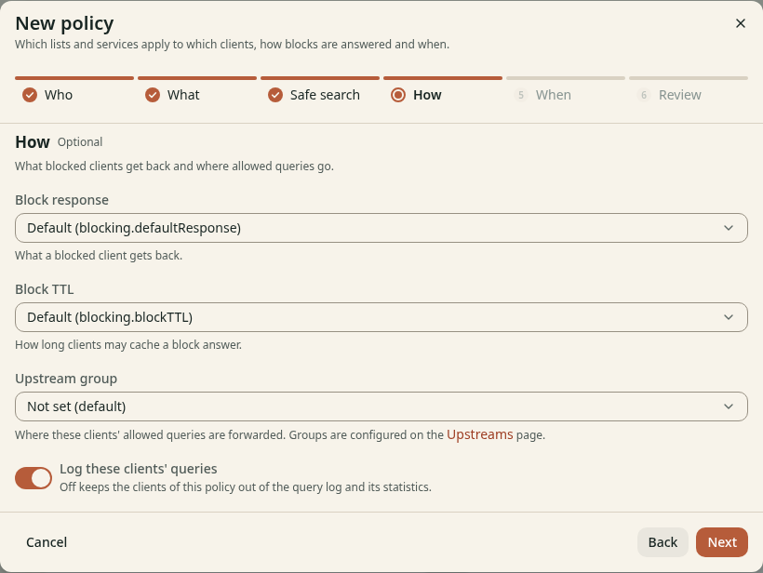
Task: Jump to the When step
Action: click(x=566, y=90)
